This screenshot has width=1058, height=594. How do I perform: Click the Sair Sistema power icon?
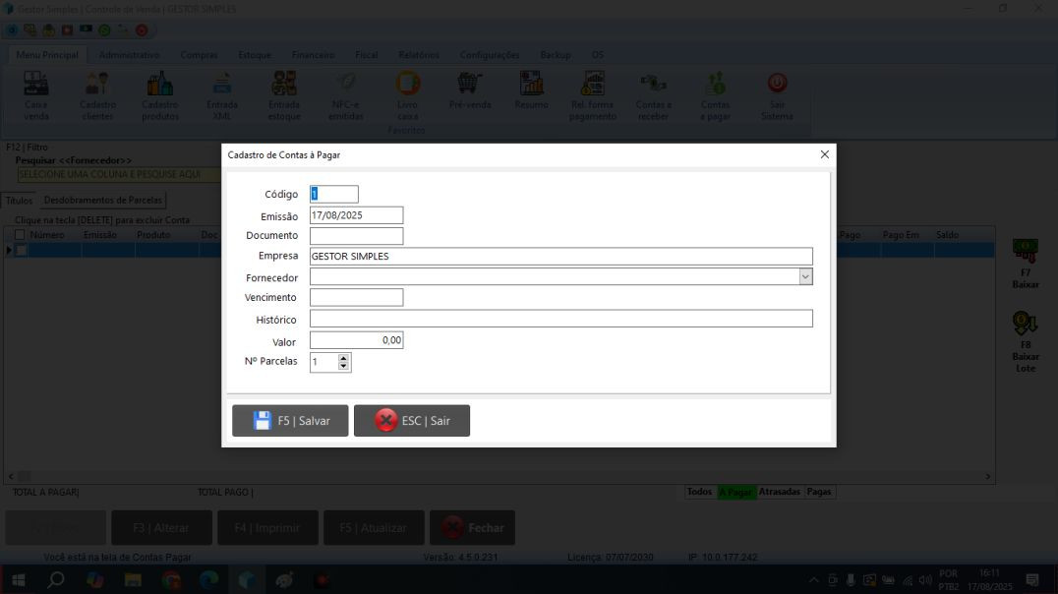777,86
